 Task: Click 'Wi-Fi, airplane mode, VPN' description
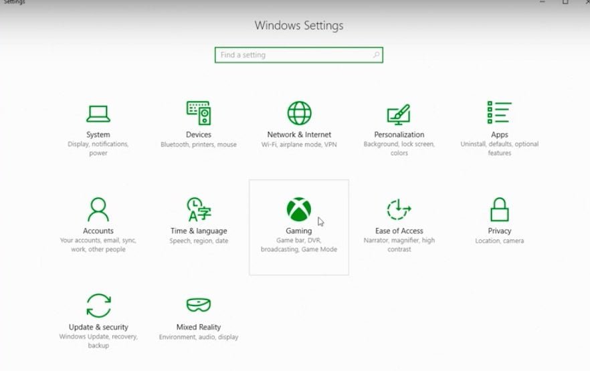click(x=299, y=144)
